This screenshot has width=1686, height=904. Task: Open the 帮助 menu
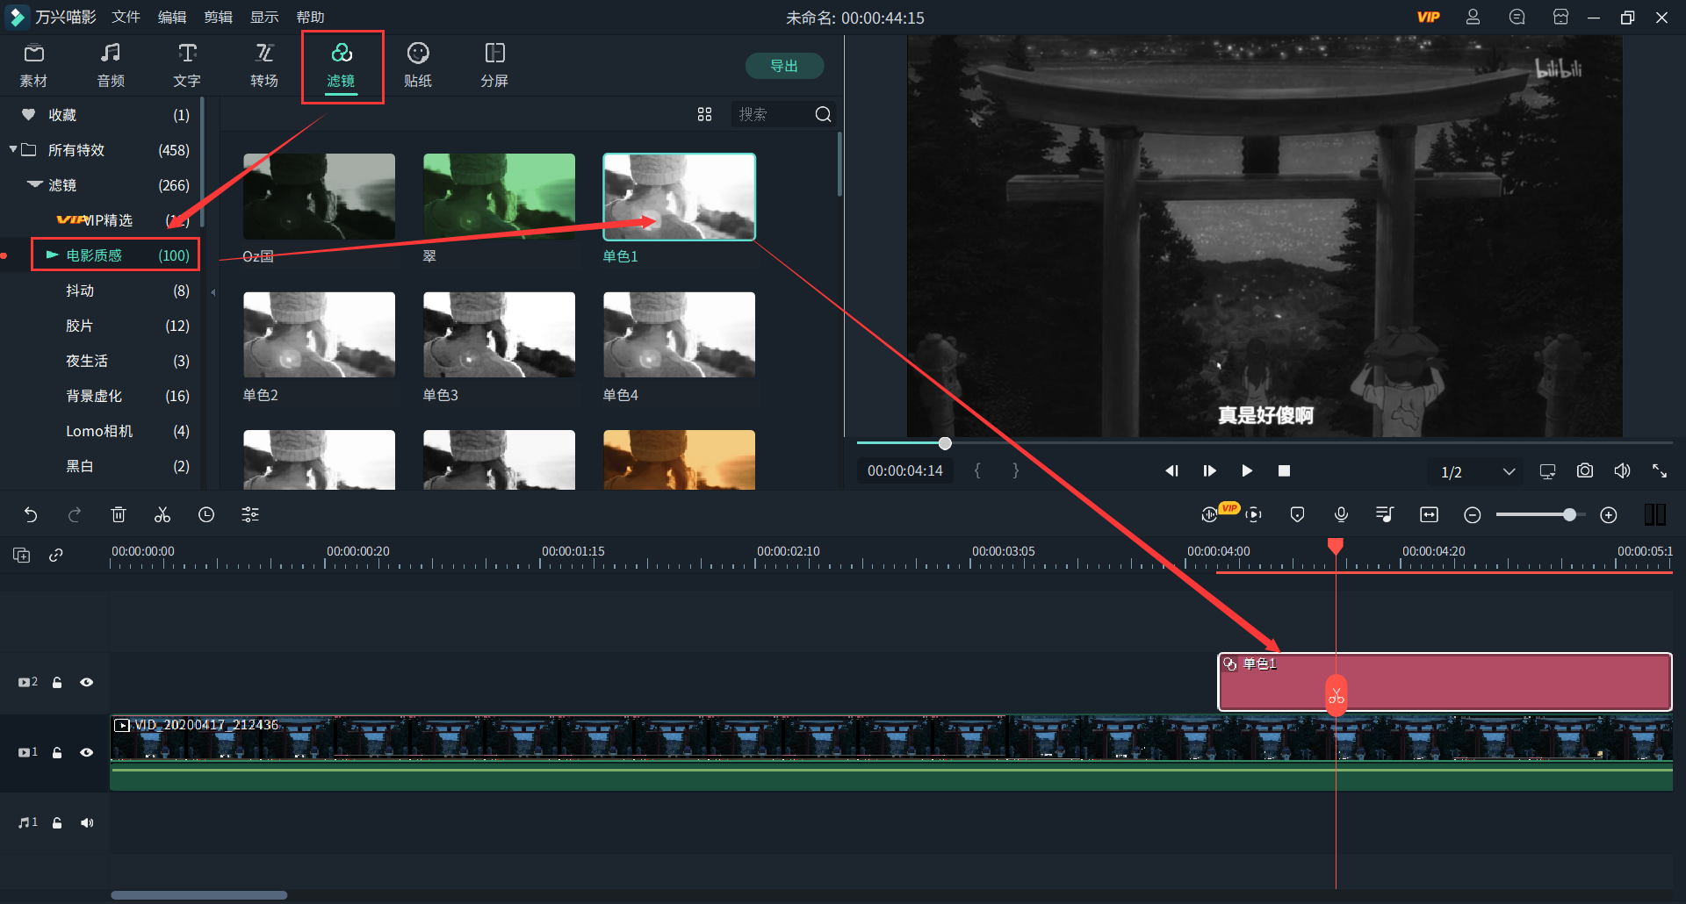(310, 18)
